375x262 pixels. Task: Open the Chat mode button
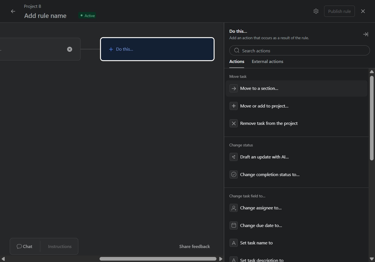tap(25, 247)
